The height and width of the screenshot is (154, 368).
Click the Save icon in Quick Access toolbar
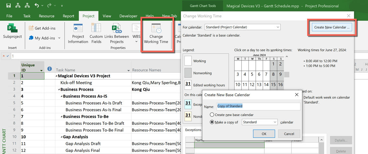click(x=8, y=5)
